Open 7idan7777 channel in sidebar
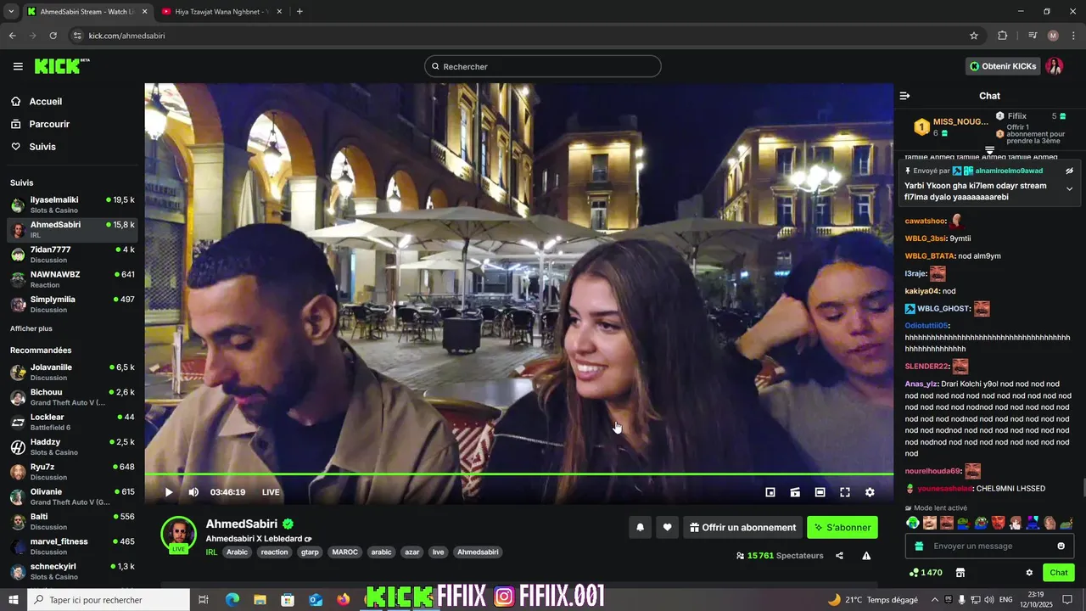The width and height of the screenshot is (1086, 611). pyautogui.click(x=72, y=255)
